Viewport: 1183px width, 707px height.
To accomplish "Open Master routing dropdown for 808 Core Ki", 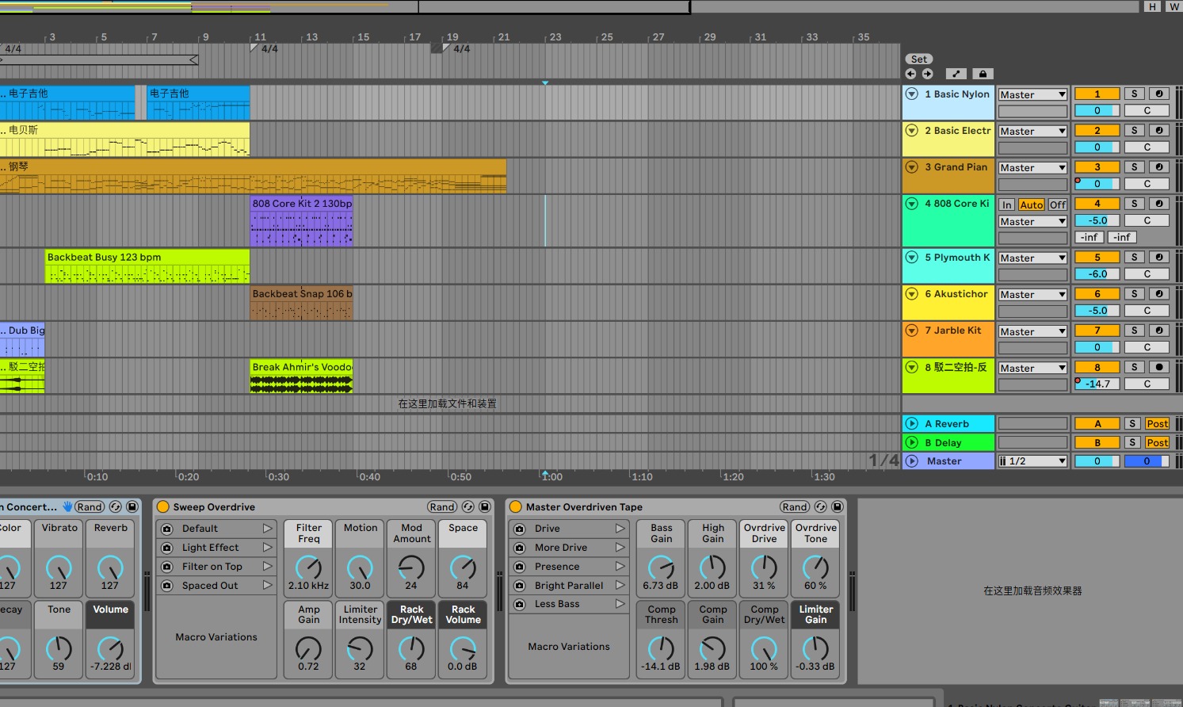I will [1032, 221].
